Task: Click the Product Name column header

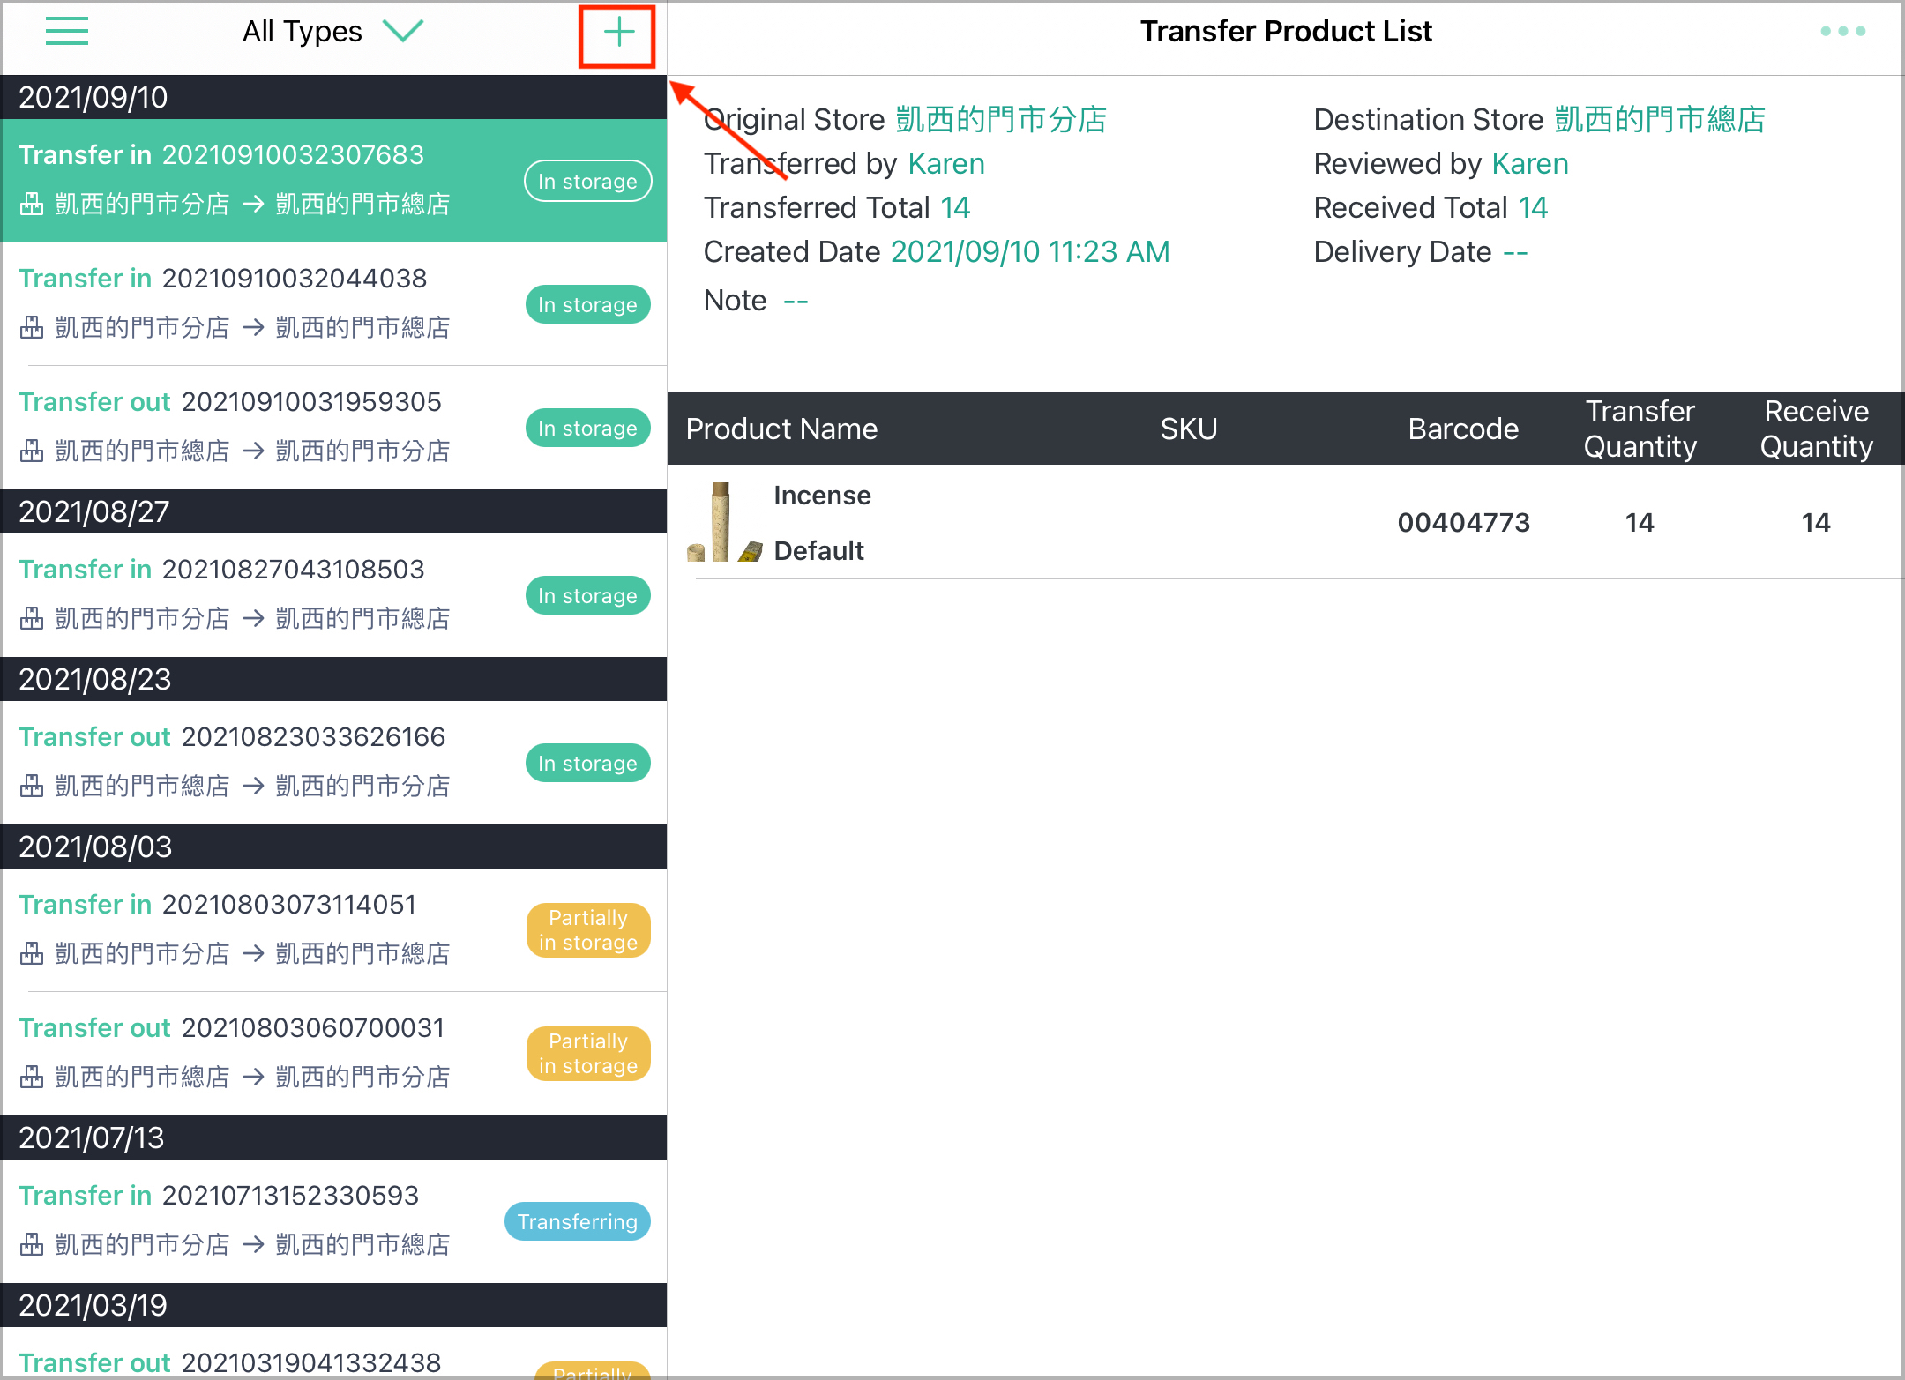Action: pos(781,429)
